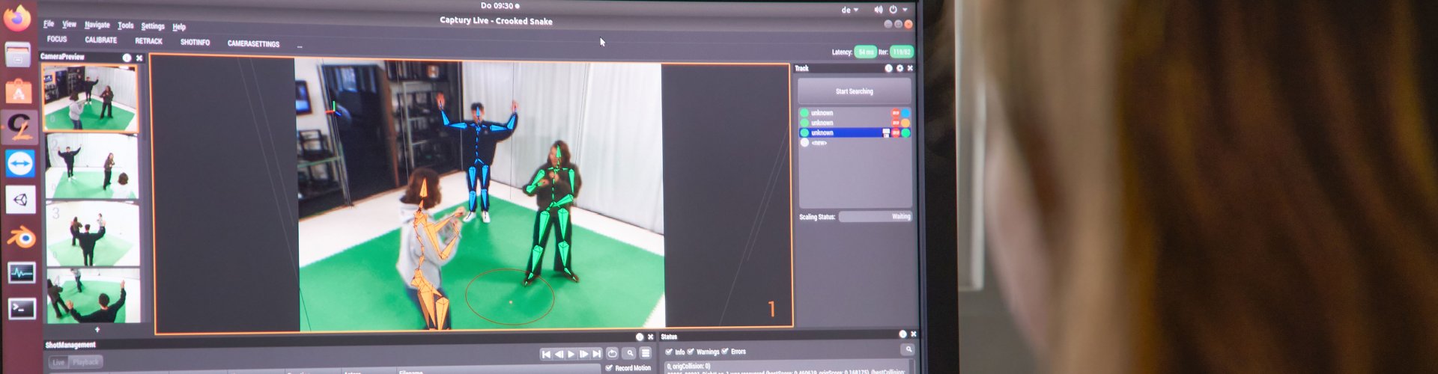Step forward one frame
Image resolution: width=1438 pixels, height=374 pixels.
[x=583, y=354]
